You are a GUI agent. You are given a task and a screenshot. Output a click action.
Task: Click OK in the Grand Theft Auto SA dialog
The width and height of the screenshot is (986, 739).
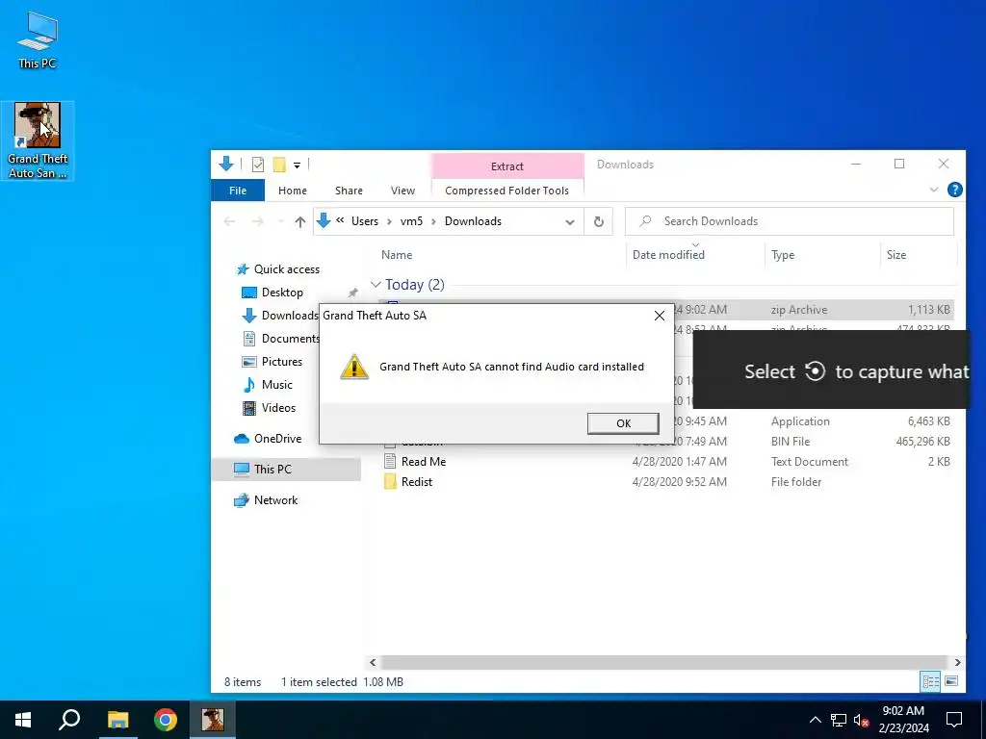[x=623, y=423]
